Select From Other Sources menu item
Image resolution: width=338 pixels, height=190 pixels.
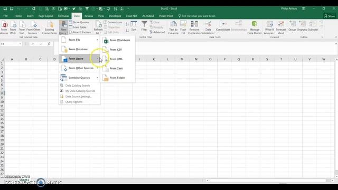coord(80,68)
